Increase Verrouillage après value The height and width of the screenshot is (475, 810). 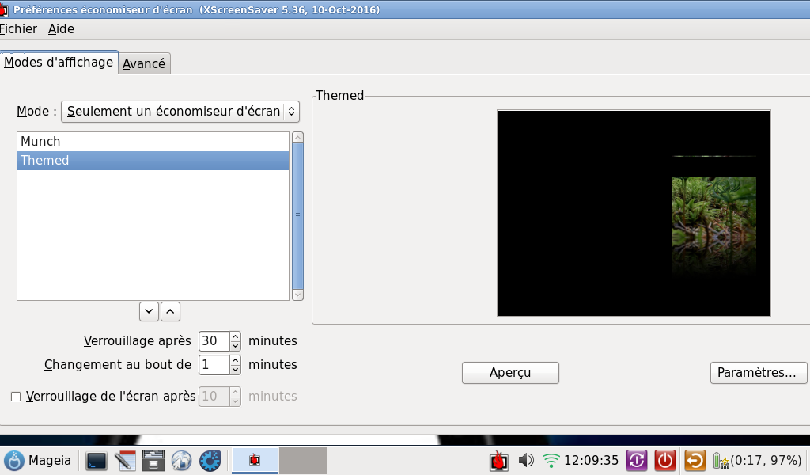[x=236, y=336]
